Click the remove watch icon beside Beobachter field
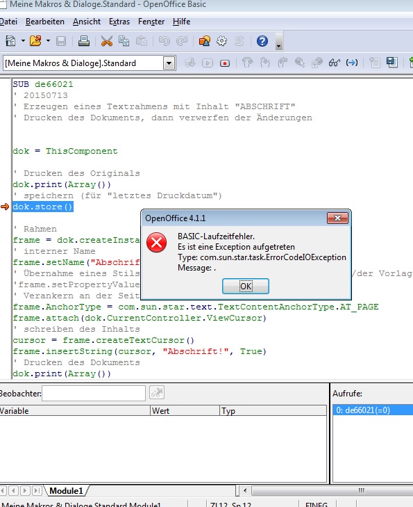This screenshot has width=413, height=507. 157,393
